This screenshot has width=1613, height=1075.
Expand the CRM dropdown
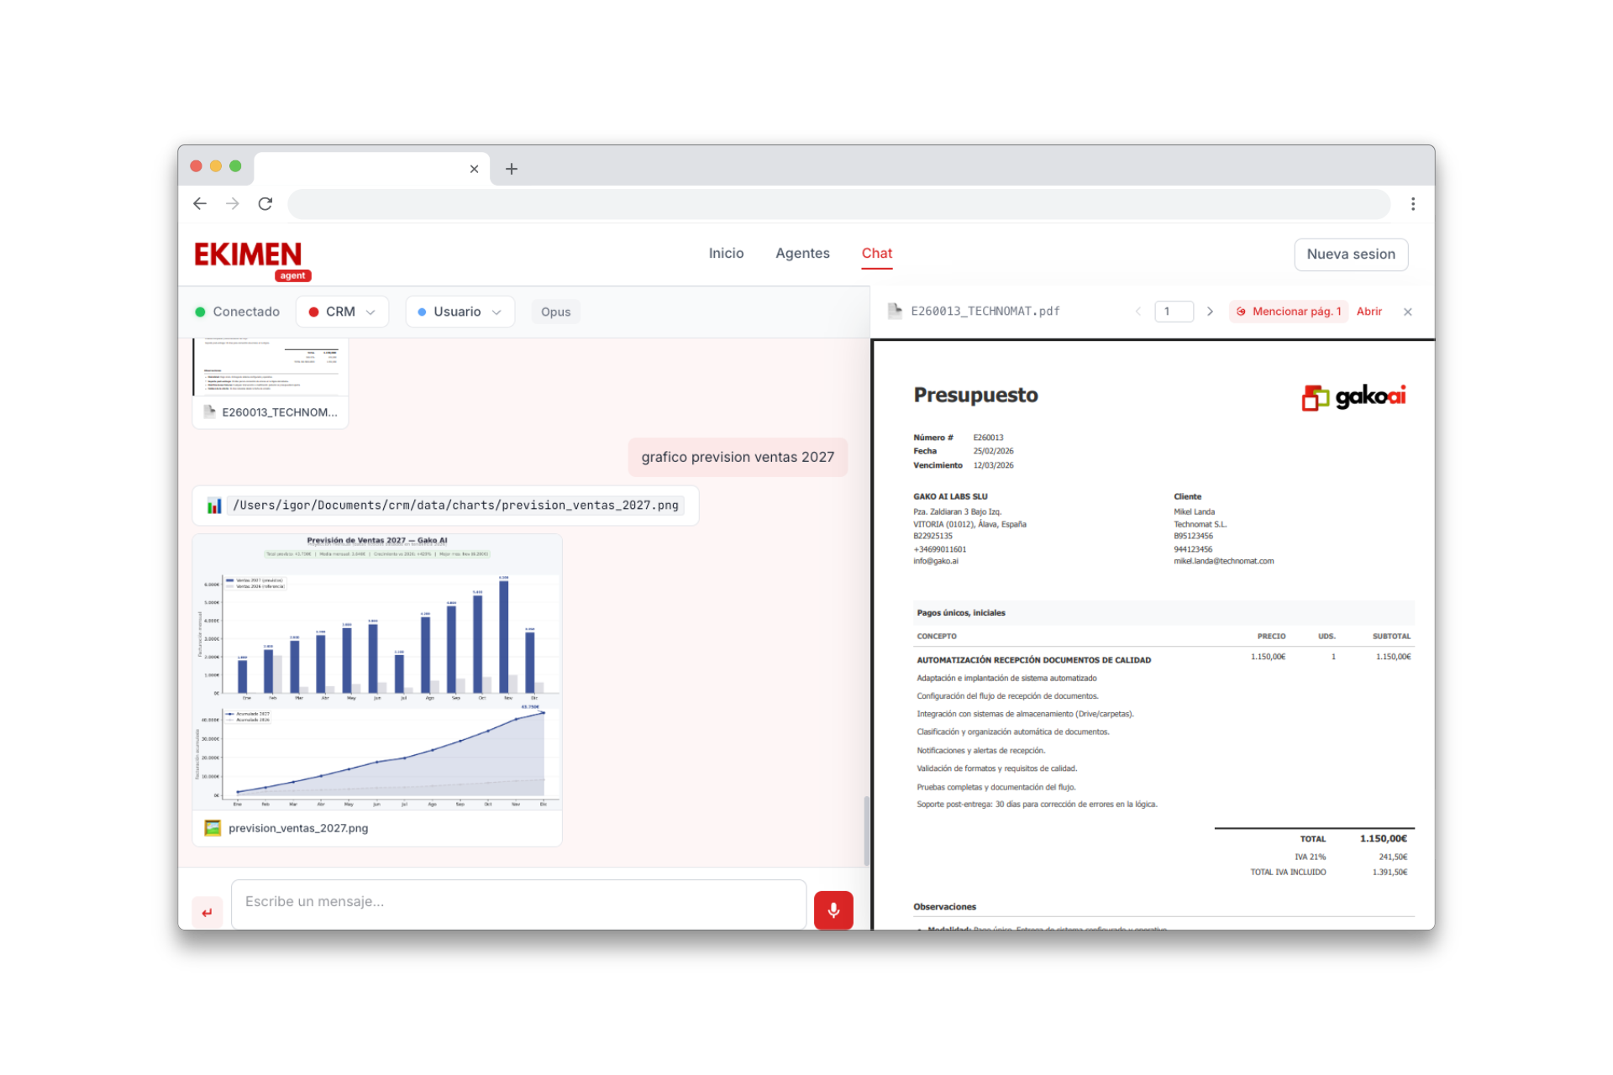click(342, 312)
